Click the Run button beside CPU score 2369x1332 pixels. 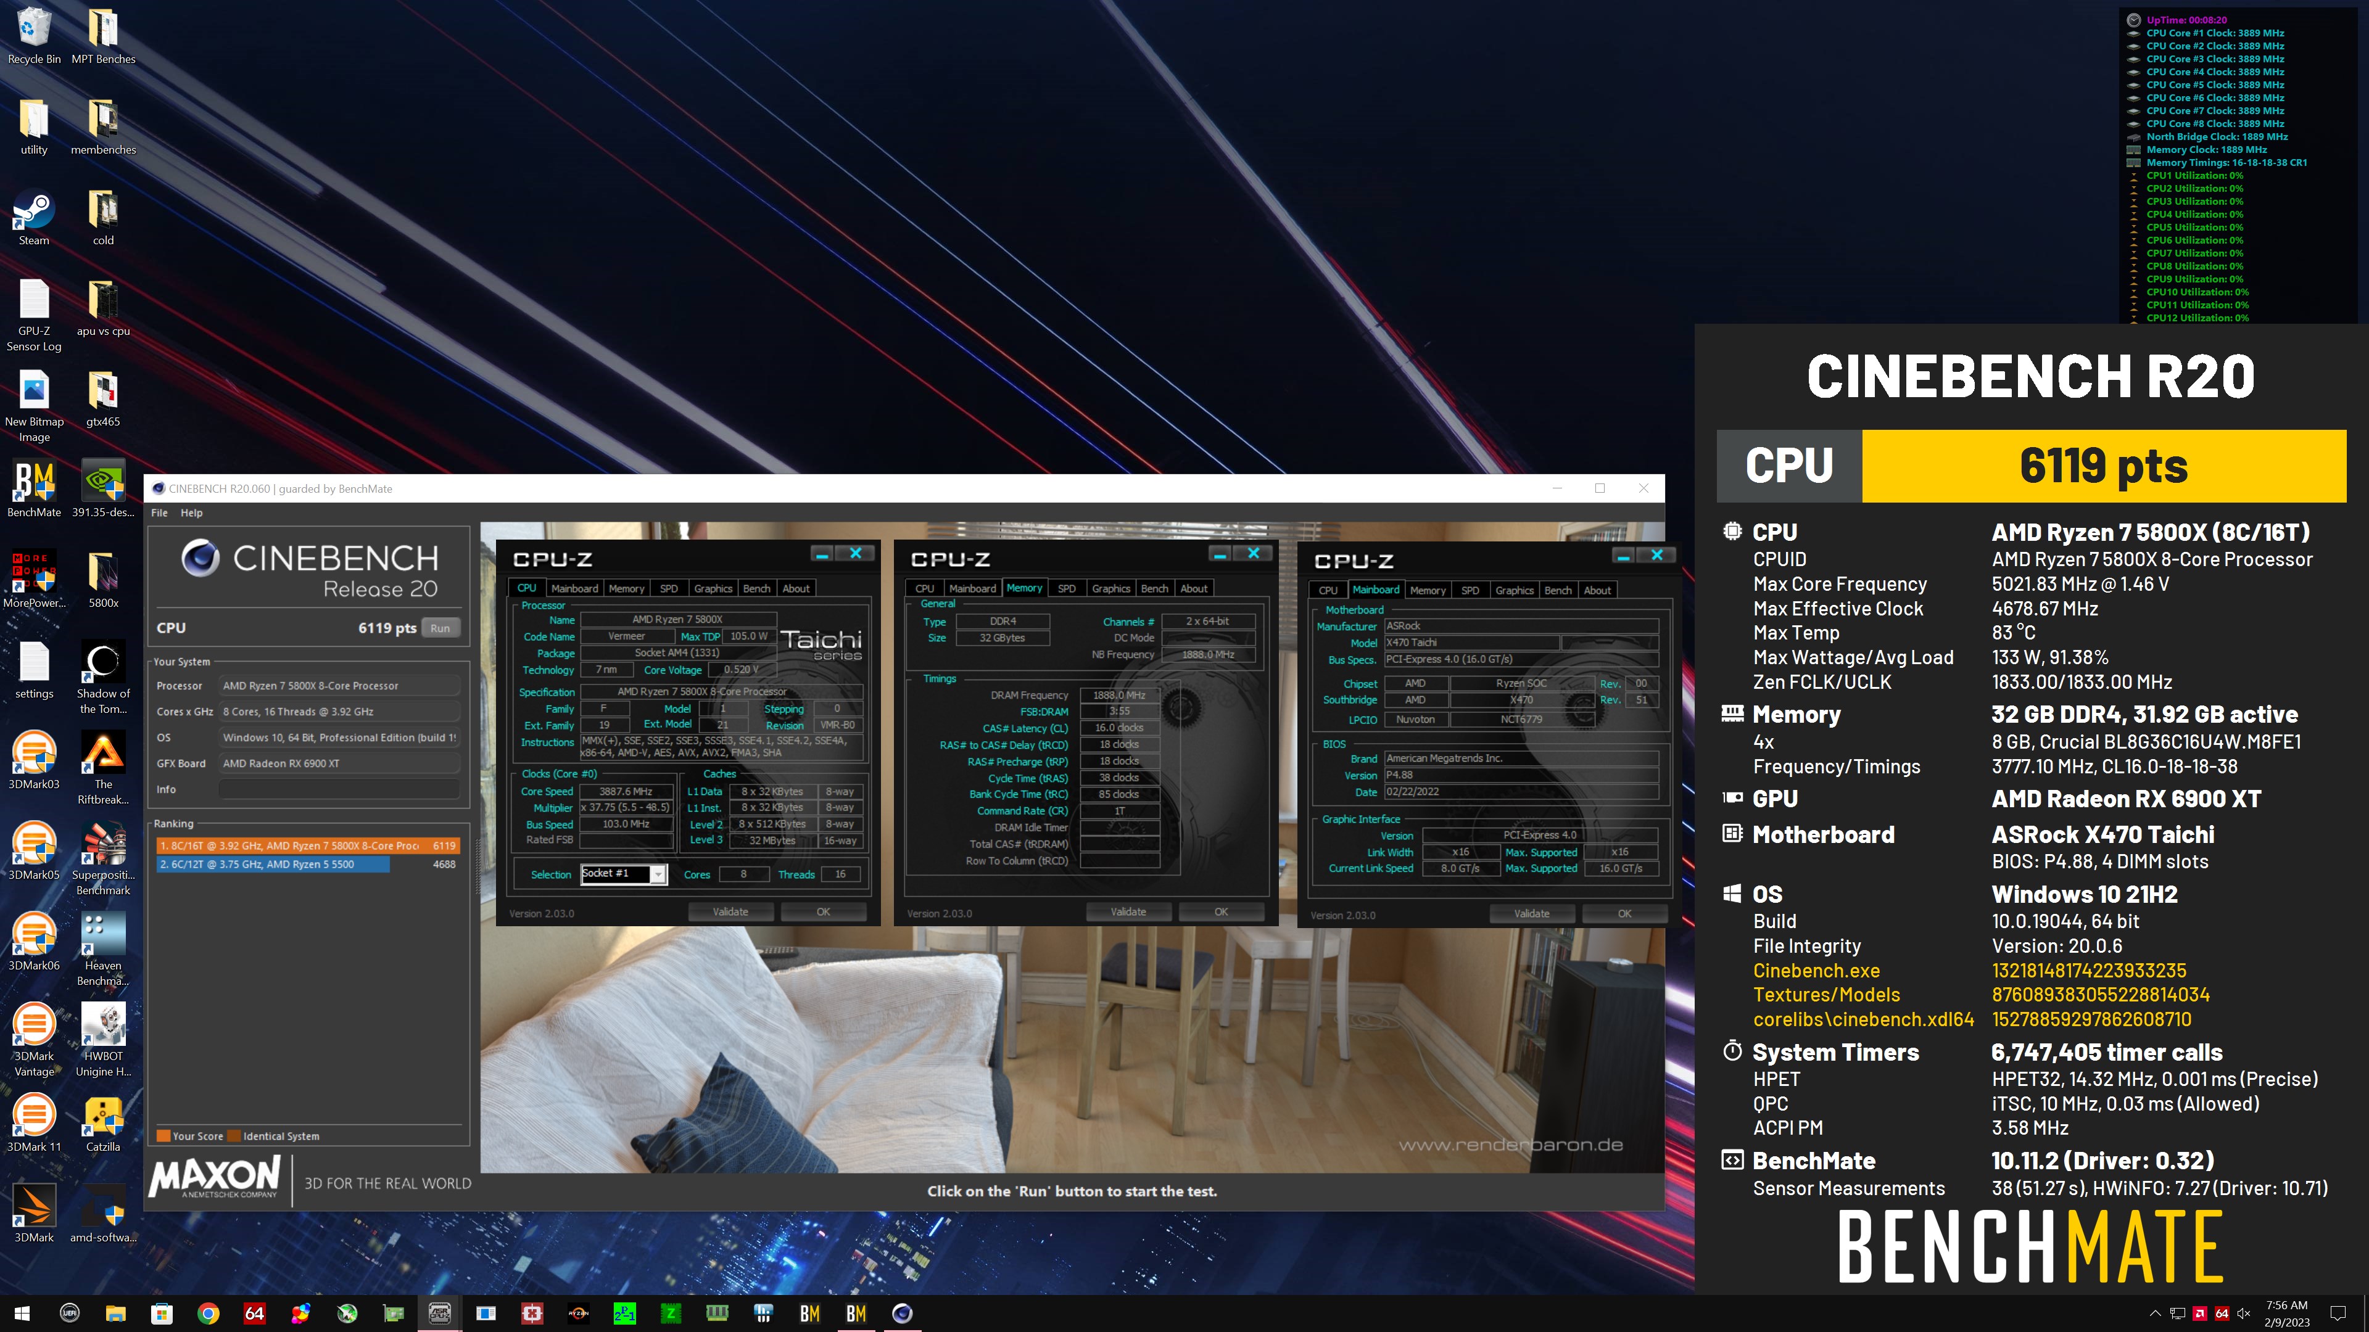point(440,628)
